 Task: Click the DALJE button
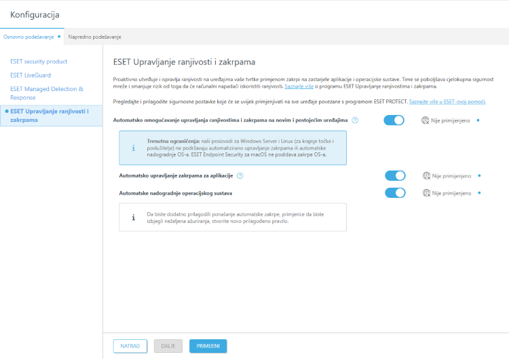168,346
